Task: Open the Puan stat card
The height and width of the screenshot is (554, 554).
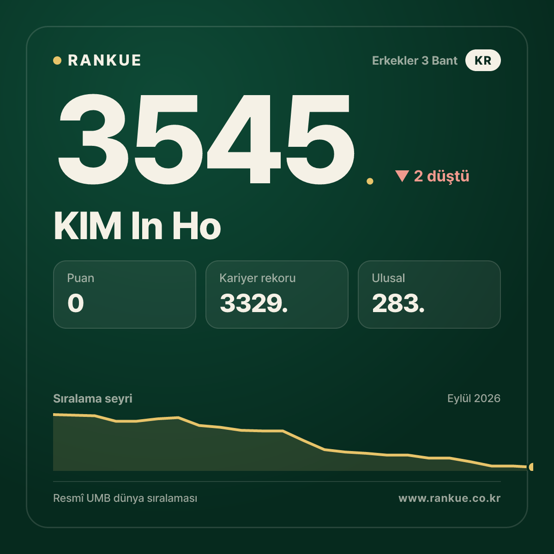Action: [x=125, y=295]
